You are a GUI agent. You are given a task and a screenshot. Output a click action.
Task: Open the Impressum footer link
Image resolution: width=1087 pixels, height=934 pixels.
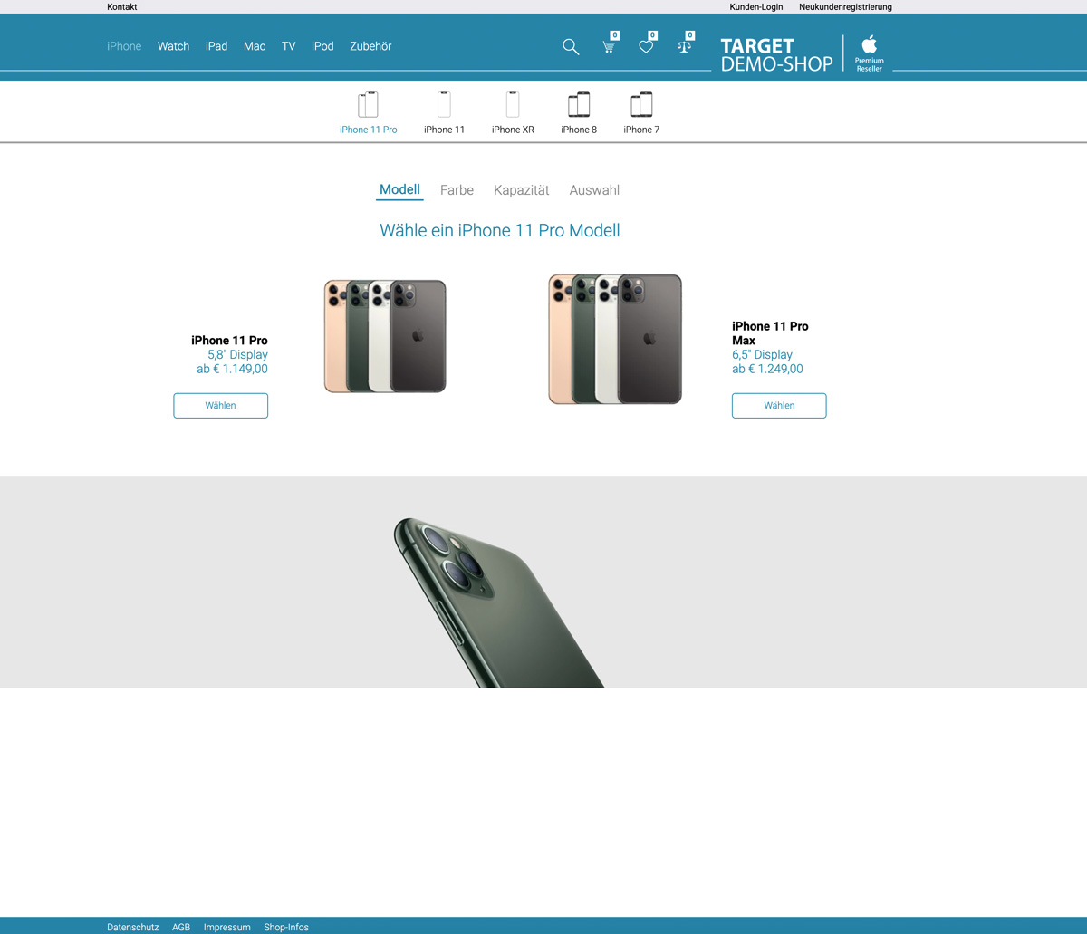coord(227,927)
